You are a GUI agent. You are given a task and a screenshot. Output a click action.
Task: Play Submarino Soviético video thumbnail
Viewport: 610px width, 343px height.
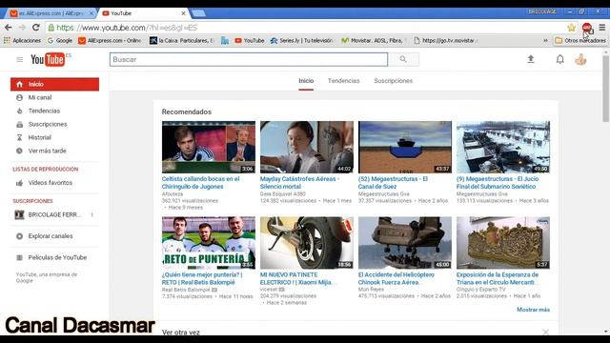coord(503,147)
